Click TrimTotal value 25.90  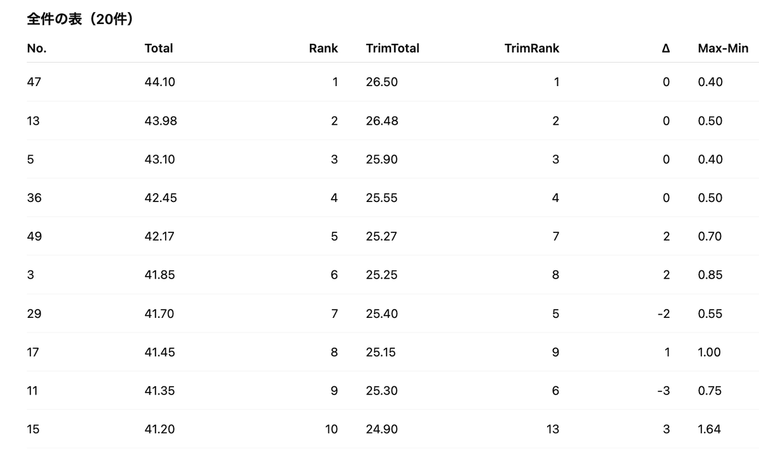(382, 160)
